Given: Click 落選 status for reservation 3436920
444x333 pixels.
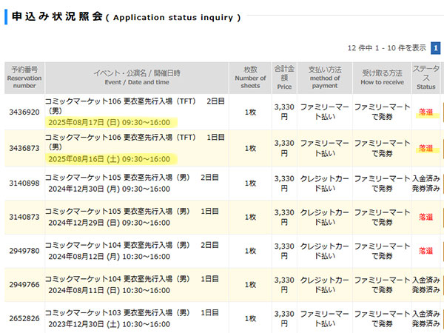Looking at the screenshot, I should pos(426,112).
